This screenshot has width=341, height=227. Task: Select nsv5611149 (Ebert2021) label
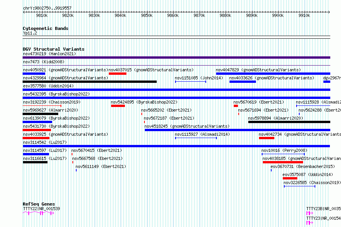101,166
